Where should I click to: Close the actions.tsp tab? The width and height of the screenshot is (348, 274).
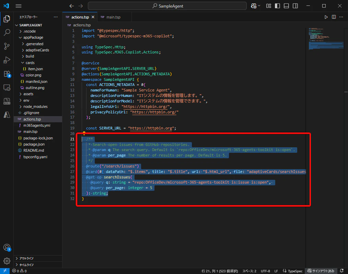coord(93,17)
